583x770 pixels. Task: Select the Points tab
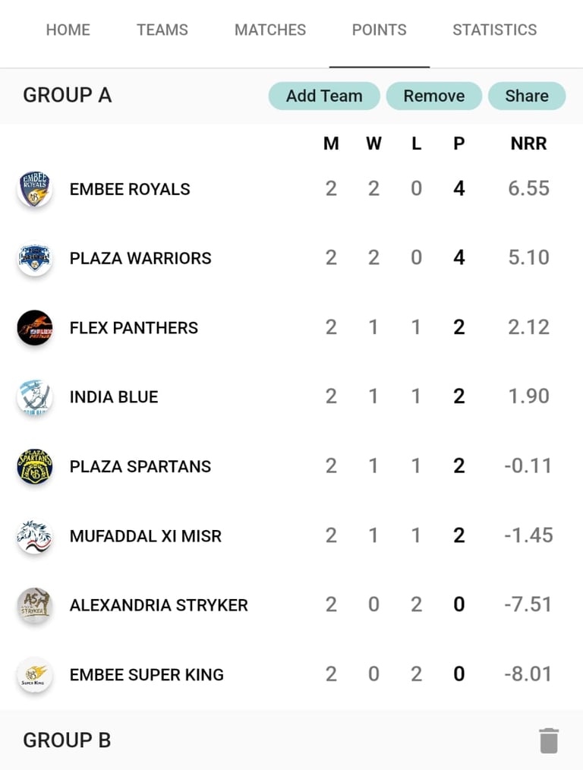[x=379, y=30]
